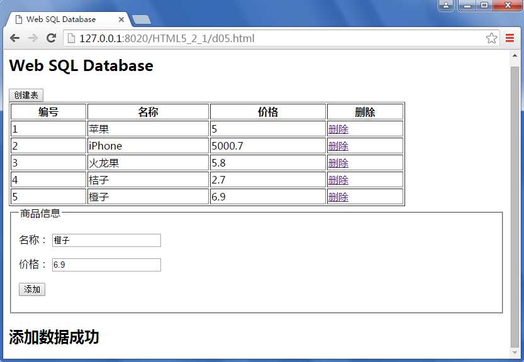
Task: Click the price cell 5000.7
Action: tap(268, 146)
